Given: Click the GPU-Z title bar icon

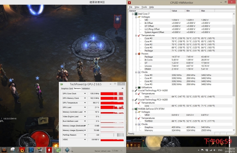Looking at the screenshot, I should [x=62, y=84].
